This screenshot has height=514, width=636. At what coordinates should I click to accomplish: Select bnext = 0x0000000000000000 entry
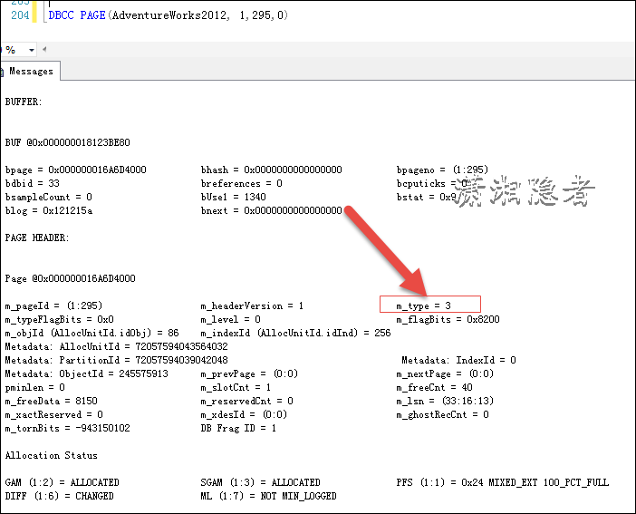click(272, 210)
